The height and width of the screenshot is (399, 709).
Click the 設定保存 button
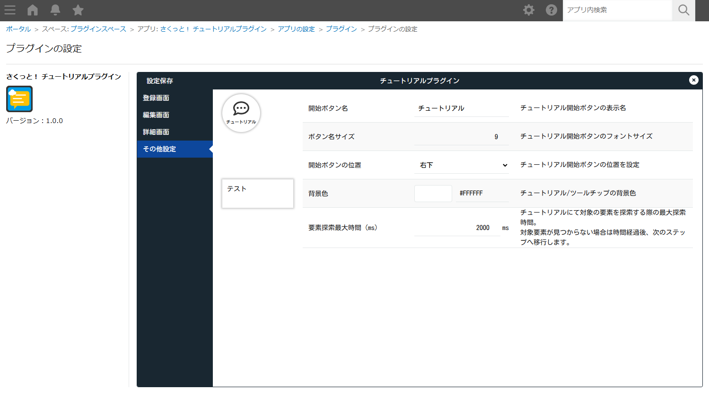pyautogui.click(x=160, y=81)
